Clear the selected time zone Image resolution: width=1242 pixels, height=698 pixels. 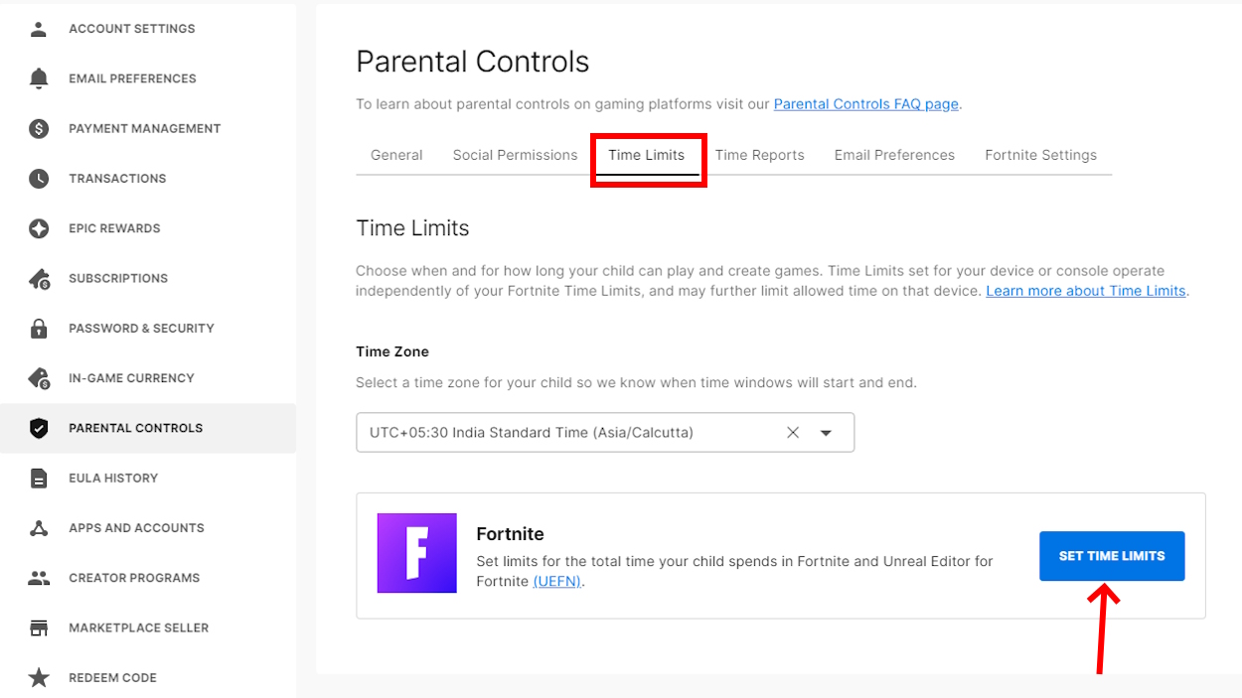pos(792,432)
